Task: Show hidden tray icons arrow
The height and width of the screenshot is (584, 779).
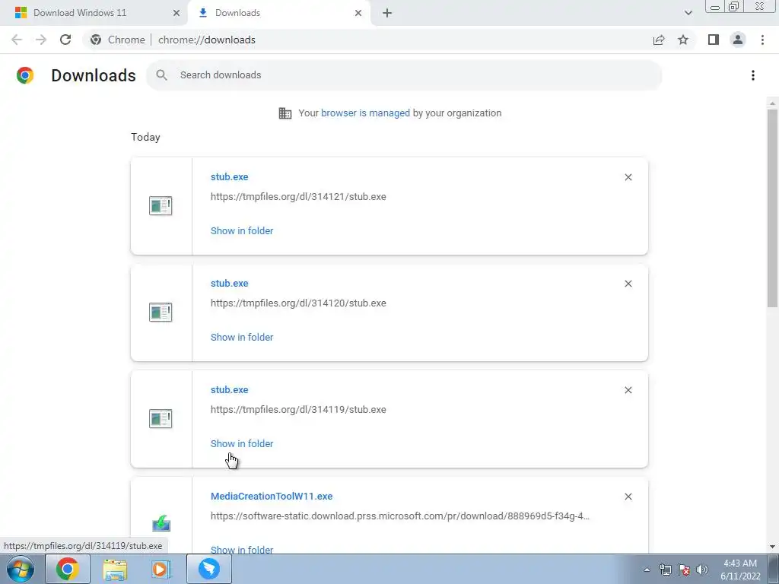Action: tap(647, 570)
